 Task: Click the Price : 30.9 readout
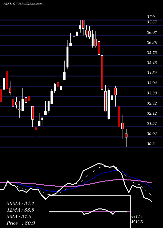tap(21, 223)
